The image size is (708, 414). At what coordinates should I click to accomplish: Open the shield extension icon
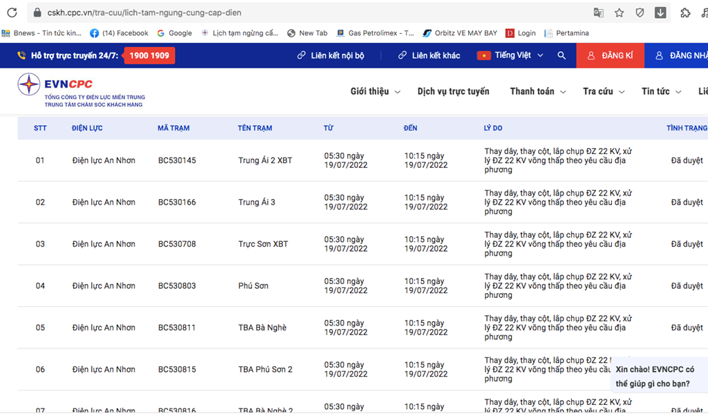[x=640, y=12]
